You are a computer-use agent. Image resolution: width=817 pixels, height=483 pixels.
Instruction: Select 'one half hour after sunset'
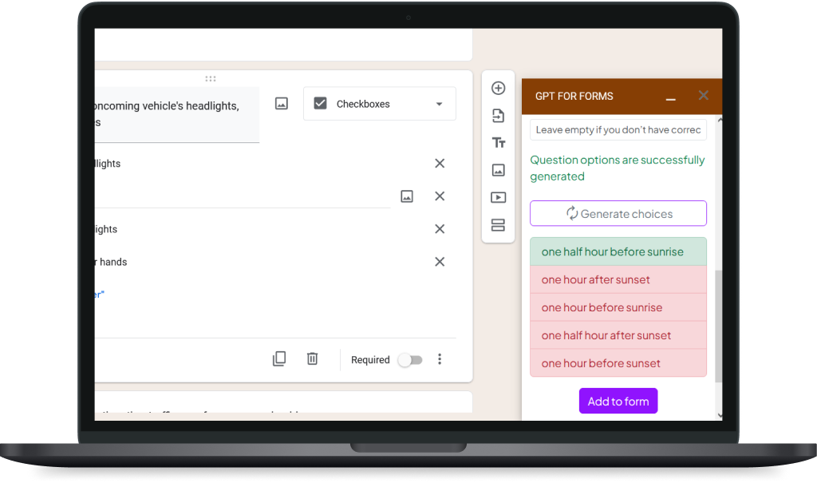618,335
